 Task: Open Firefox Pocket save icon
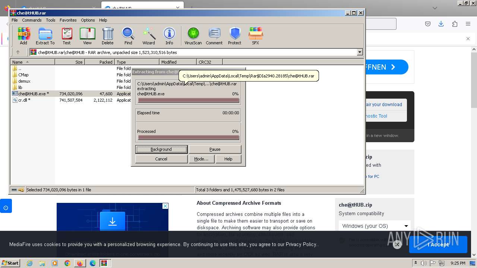[x=428, y=24]
